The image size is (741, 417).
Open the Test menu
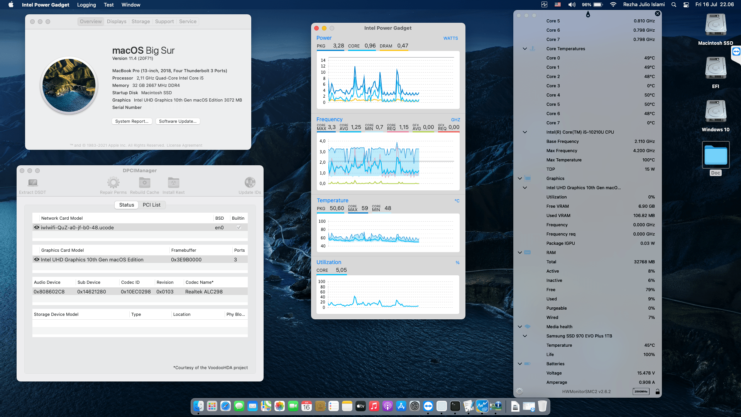click(x=108, y=5)
